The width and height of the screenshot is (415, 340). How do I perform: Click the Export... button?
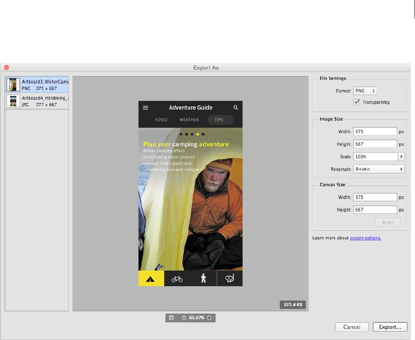tap(390, 327)
